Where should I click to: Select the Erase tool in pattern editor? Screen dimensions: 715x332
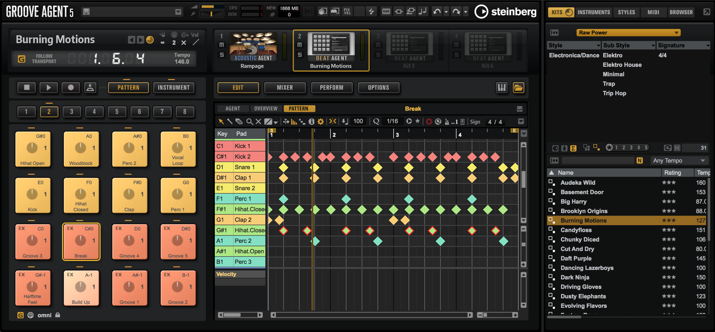pyautogui.click(x=239, y=121)
